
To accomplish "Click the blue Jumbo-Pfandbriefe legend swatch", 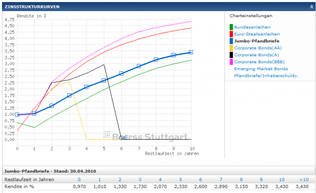I will (231, 41).
